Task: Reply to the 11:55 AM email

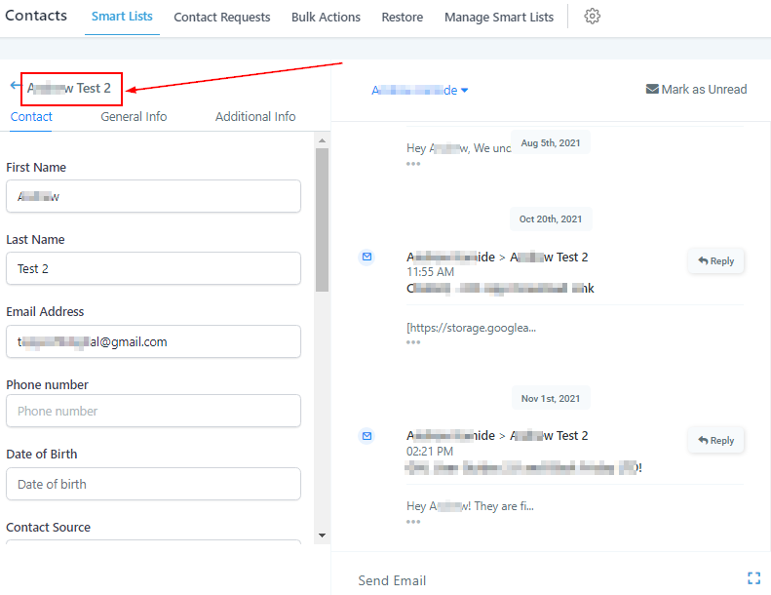Action: coord(715,260)
